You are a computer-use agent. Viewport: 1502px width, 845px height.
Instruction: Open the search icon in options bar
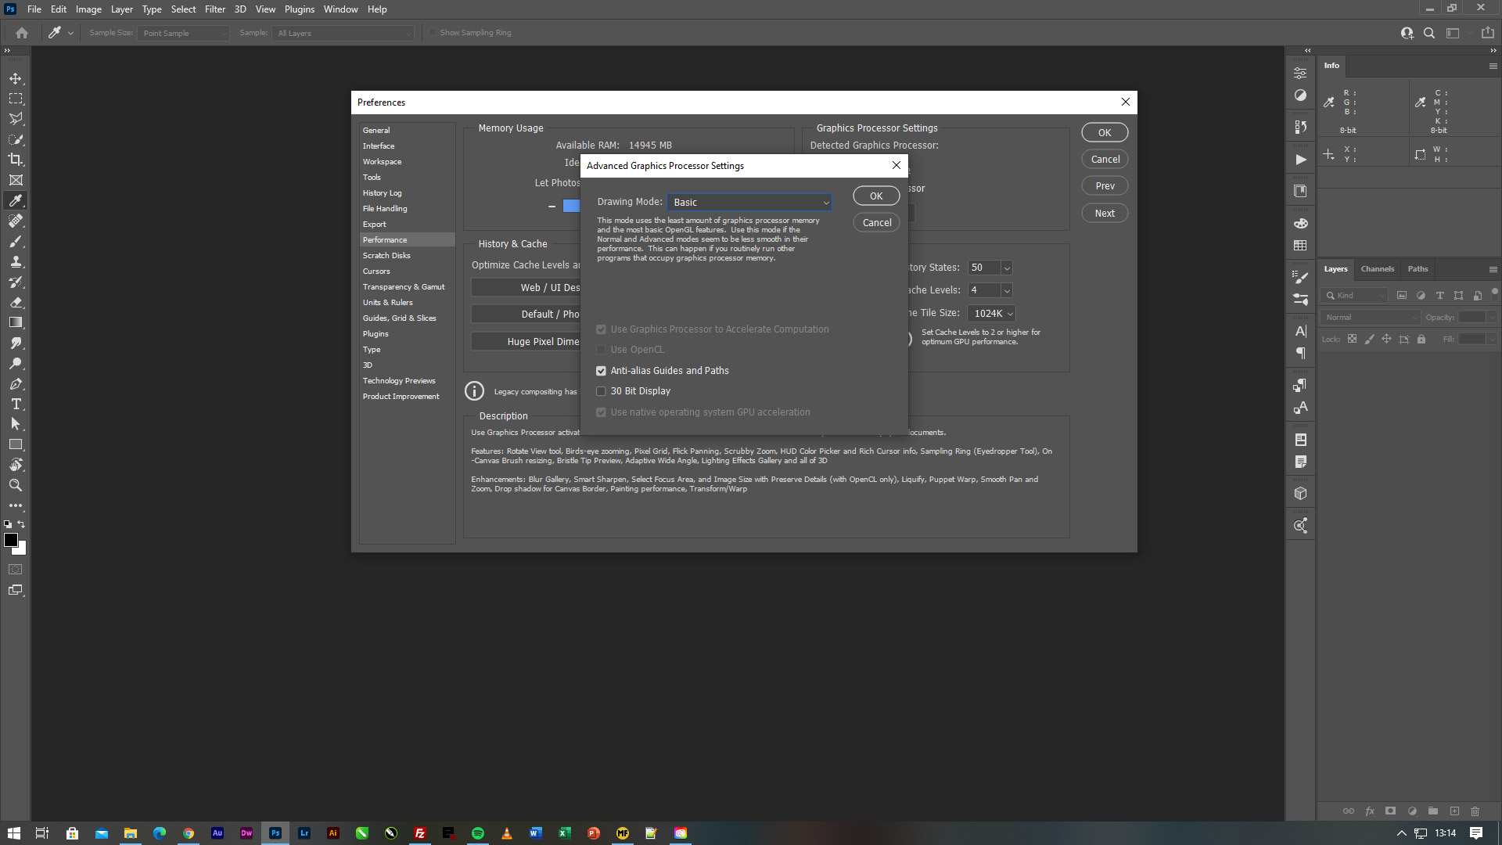coord(1429,33)
